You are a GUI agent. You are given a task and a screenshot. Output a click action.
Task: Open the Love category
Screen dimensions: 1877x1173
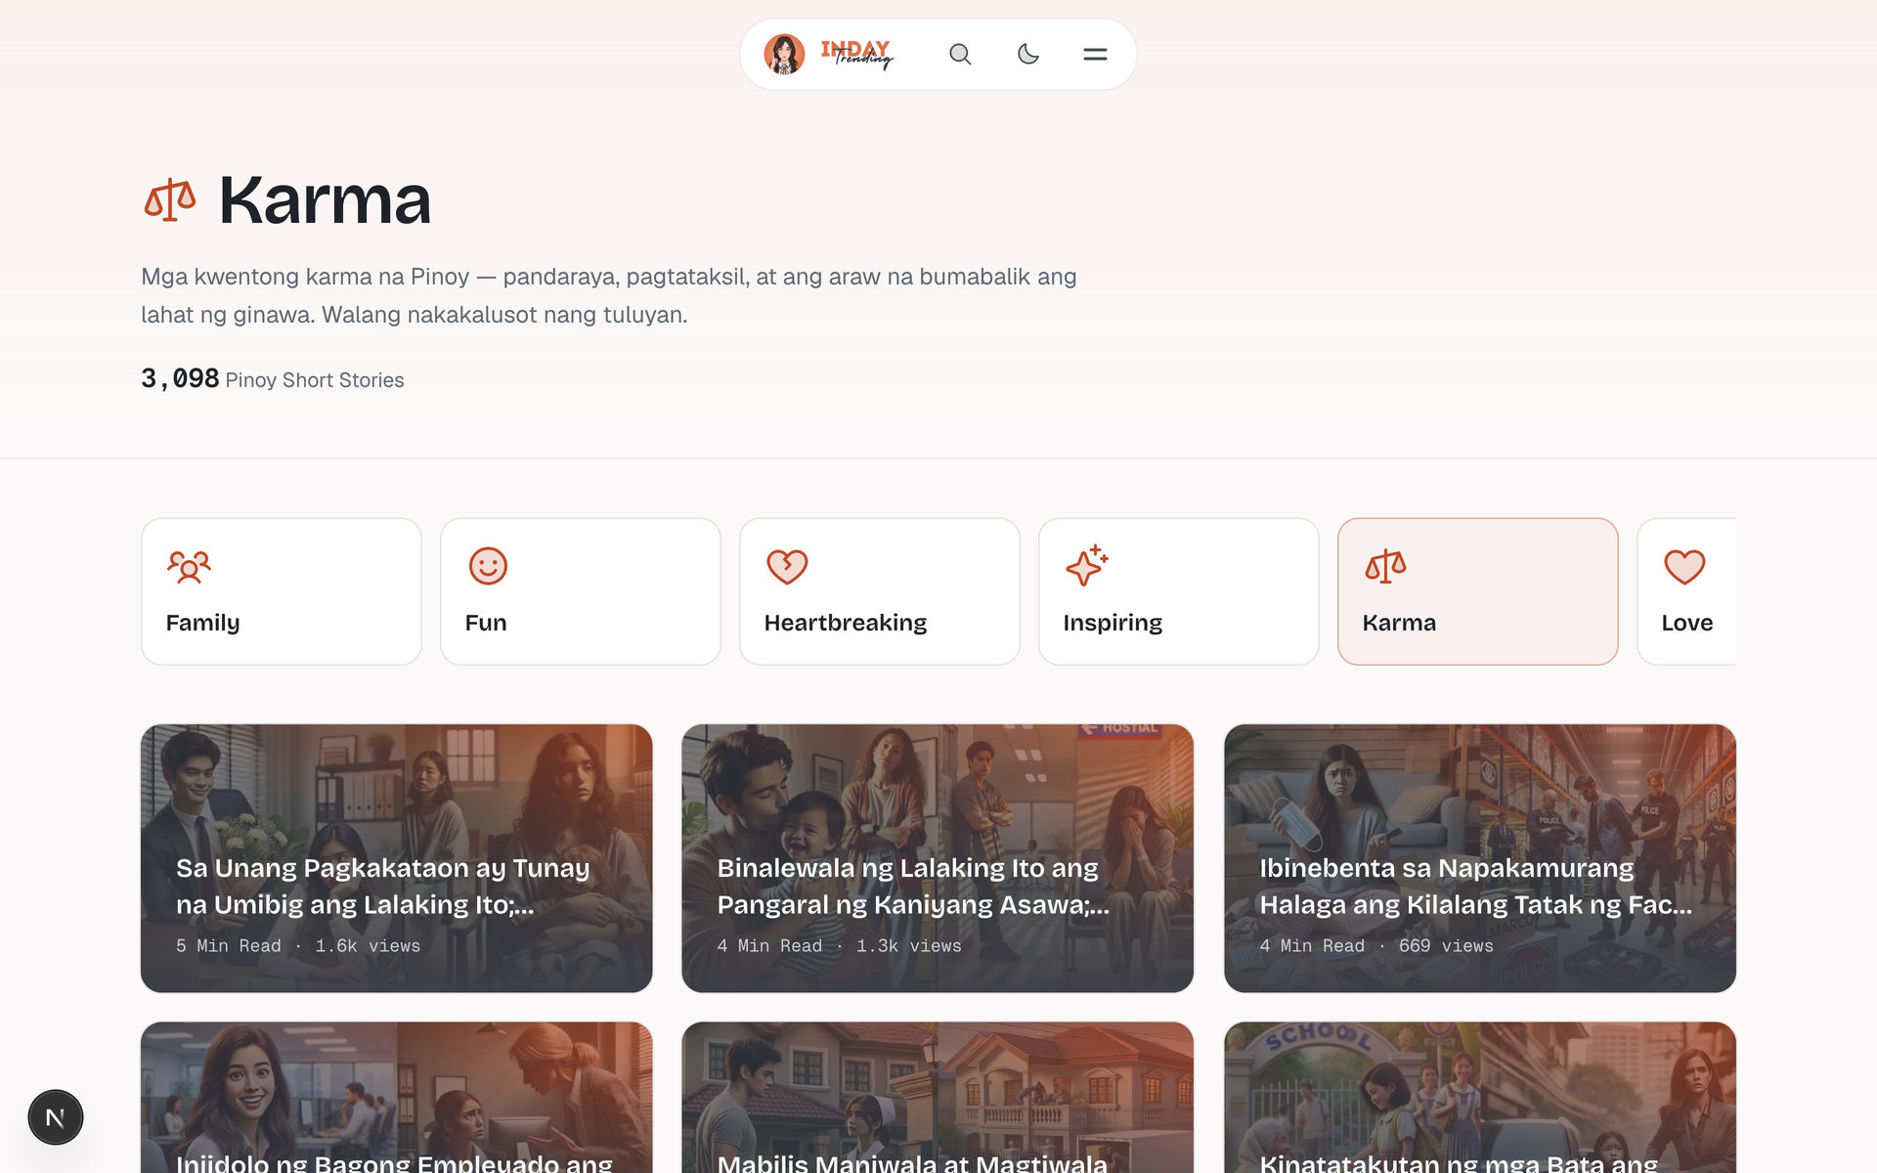tap(1686, 591)
